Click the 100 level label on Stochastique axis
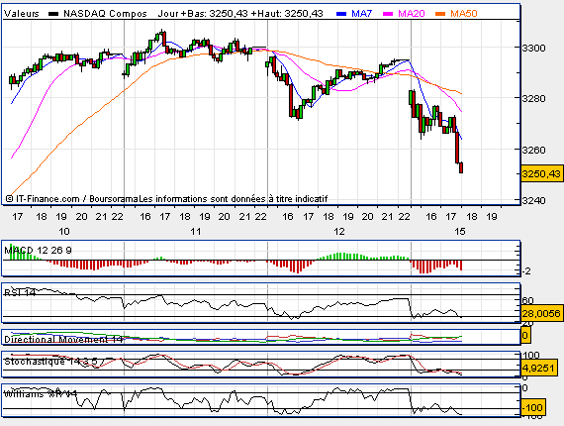564x426 pixels. point(530,356)
